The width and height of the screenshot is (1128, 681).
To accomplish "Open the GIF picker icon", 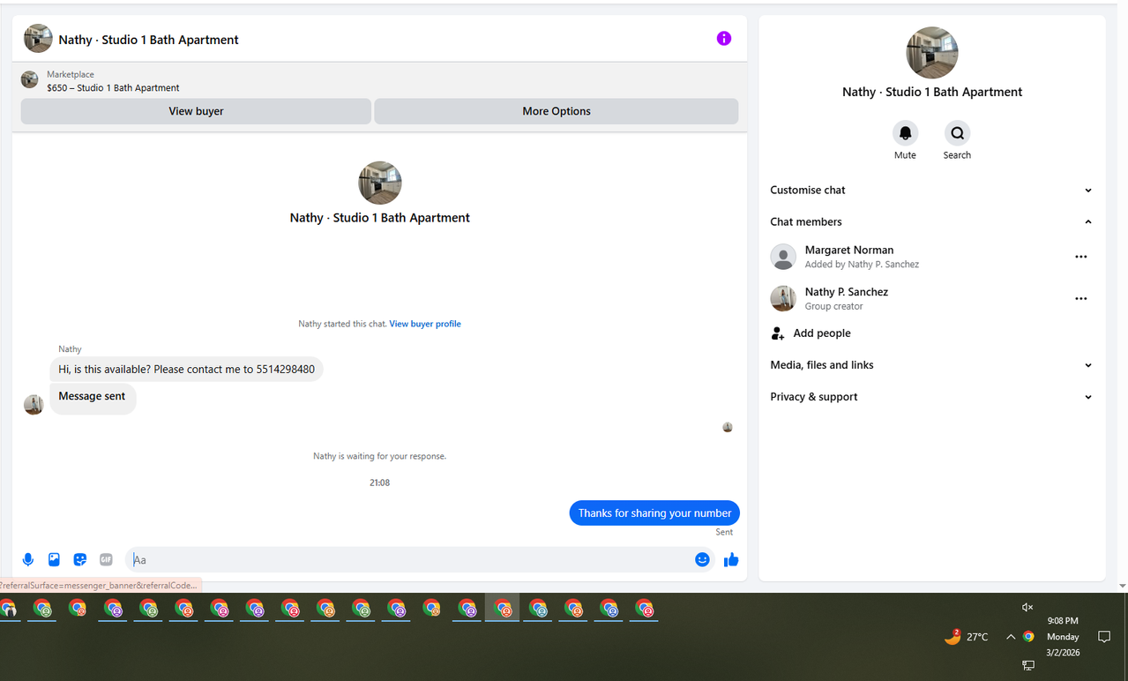I will (x=106, y=559).
